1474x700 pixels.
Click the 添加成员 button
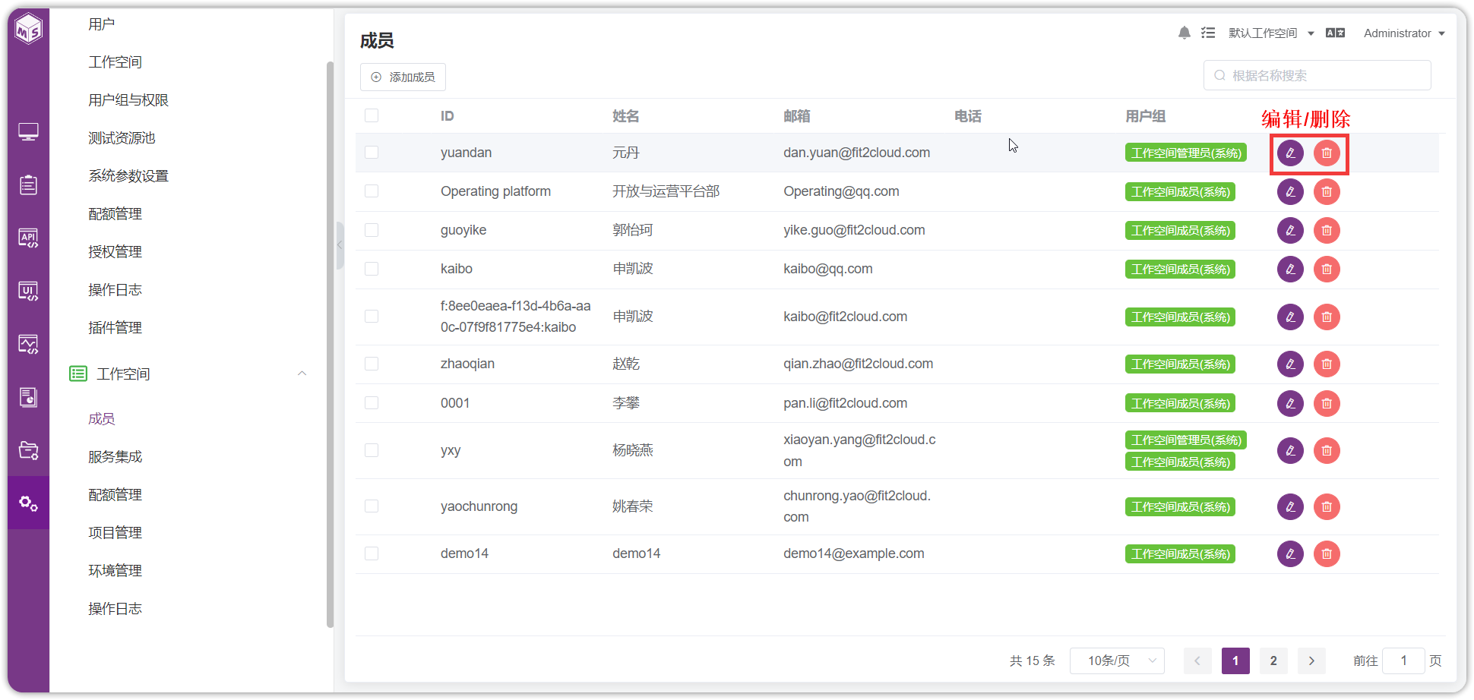pyautogui.click(x=403, y=77)
